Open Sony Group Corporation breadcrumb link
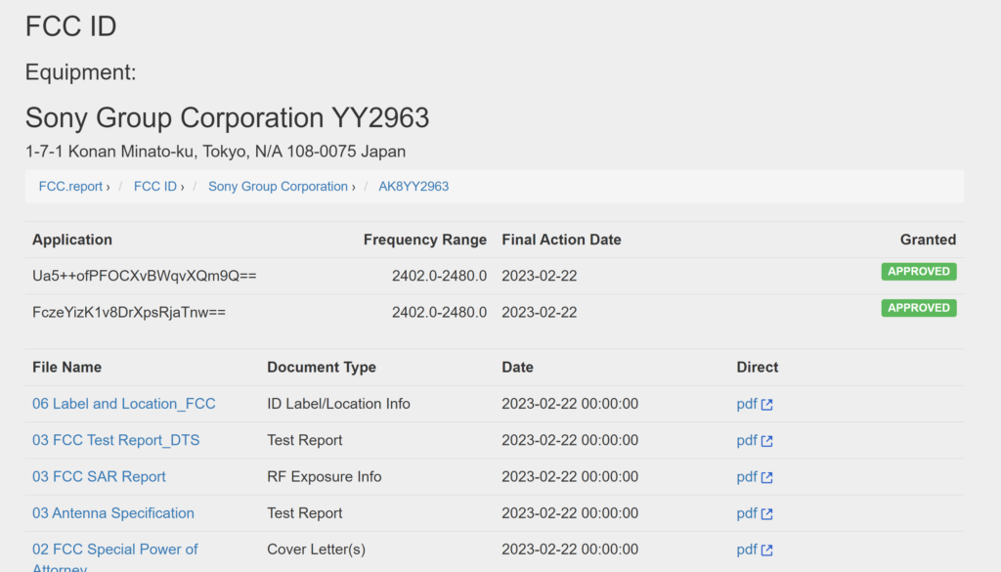The height and width of the screenshot is (572, 1001). click(x=278, y=186)
